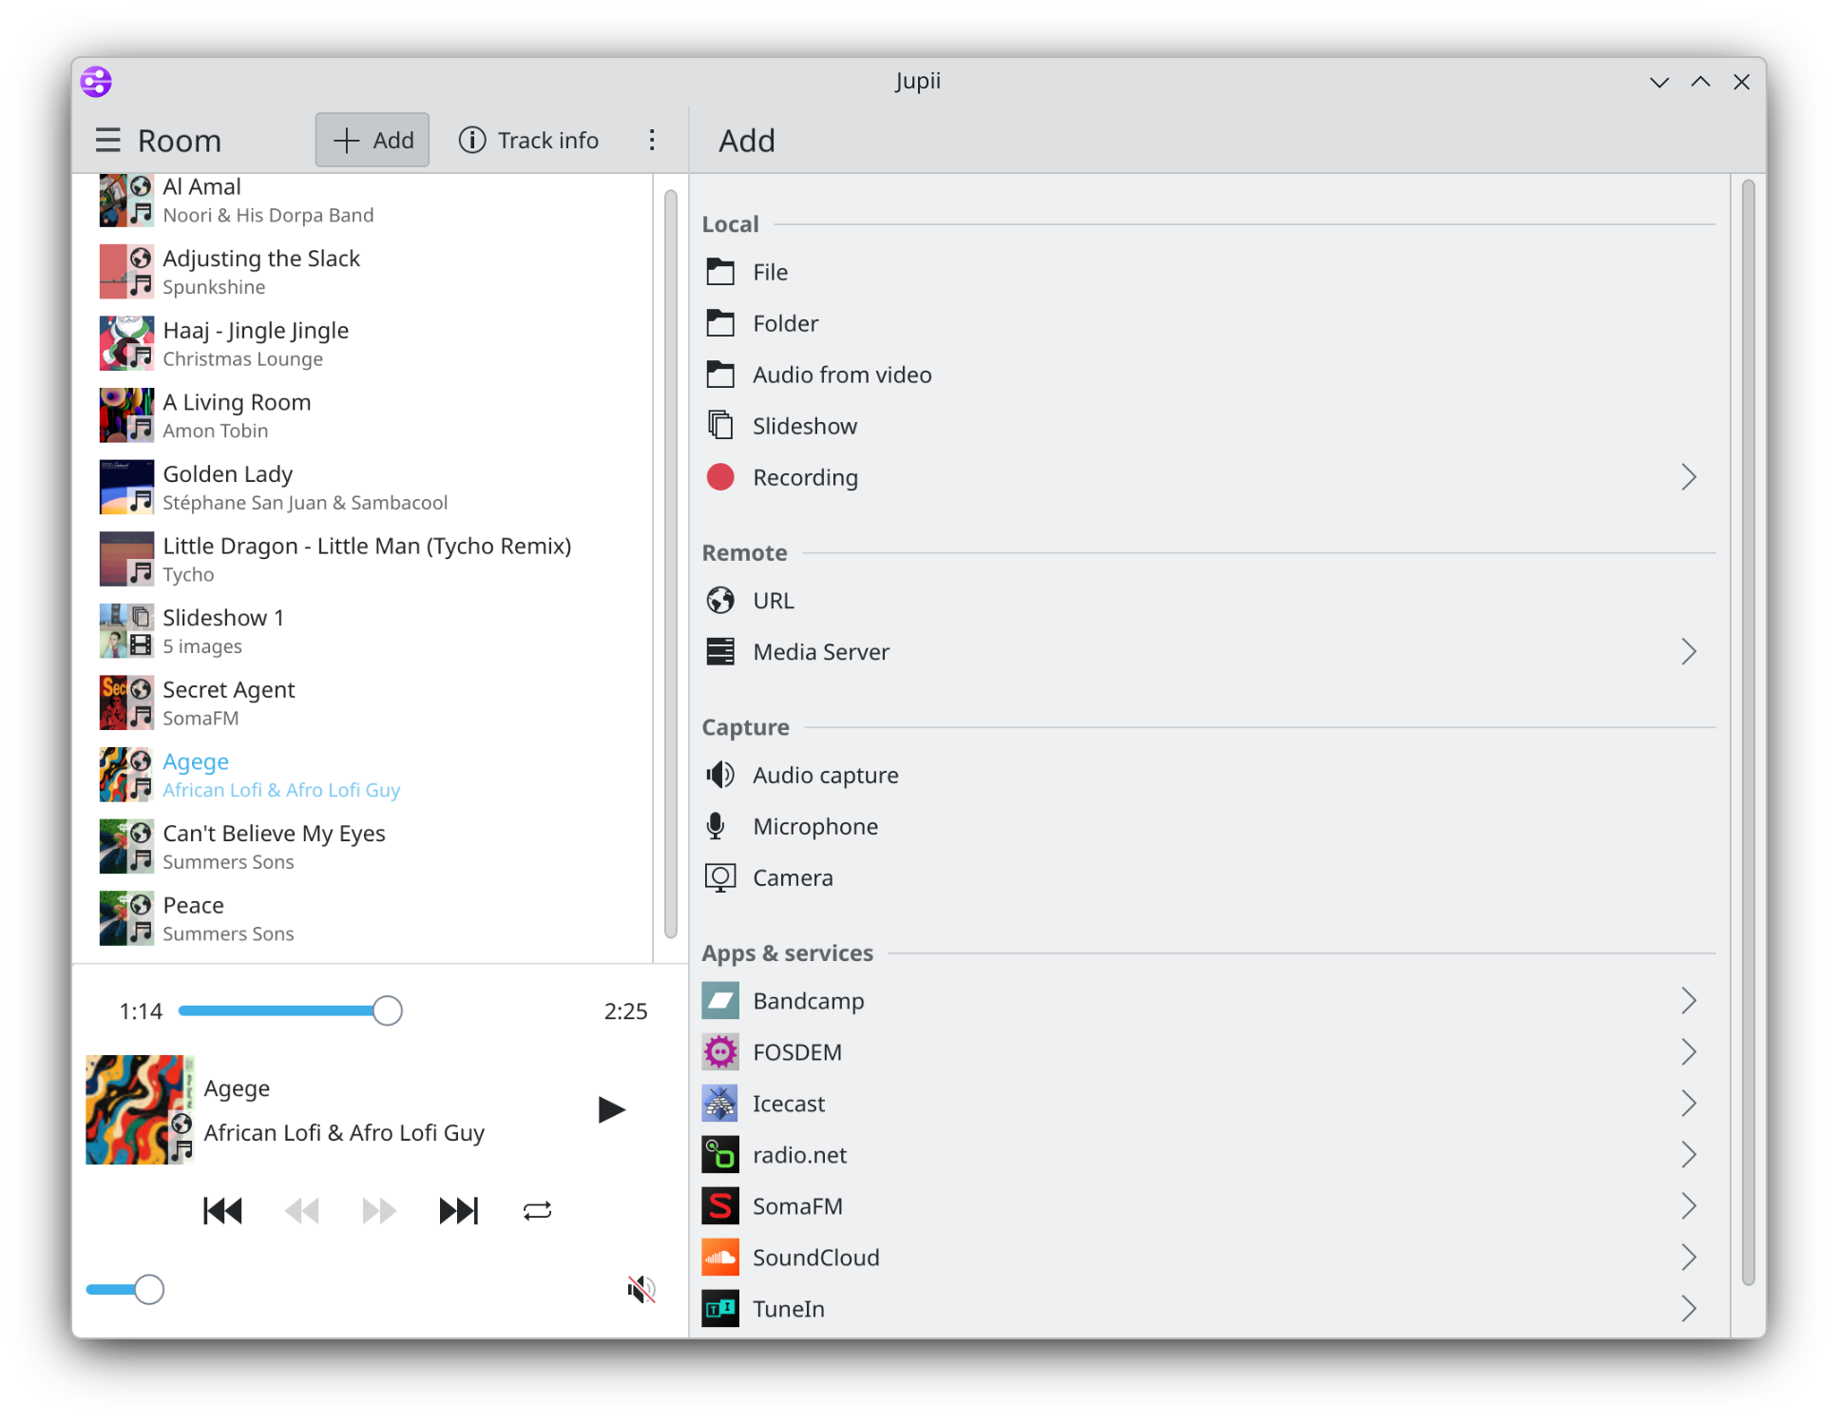Click the Microphone capture icon
1837x1423 pixels.
[x=717, y=826]
